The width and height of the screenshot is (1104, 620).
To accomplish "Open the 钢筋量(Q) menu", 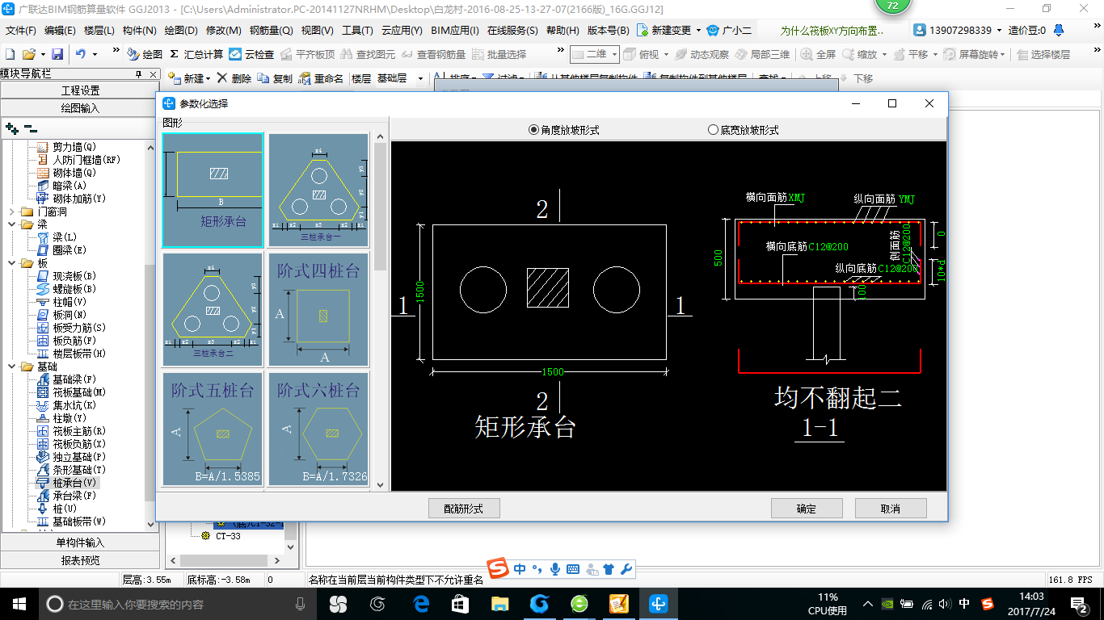I will point(272,31).
